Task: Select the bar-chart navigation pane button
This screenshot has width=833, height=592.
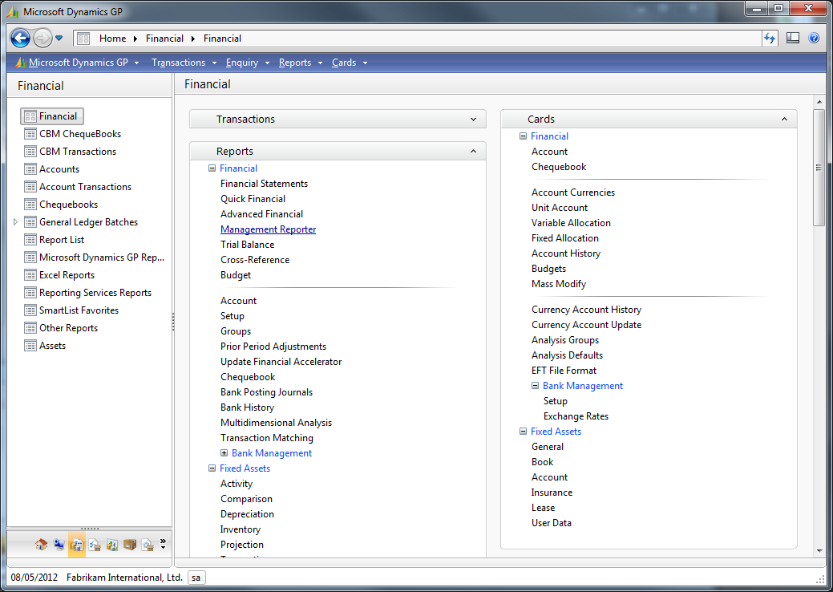Action: tap(112, 545)
